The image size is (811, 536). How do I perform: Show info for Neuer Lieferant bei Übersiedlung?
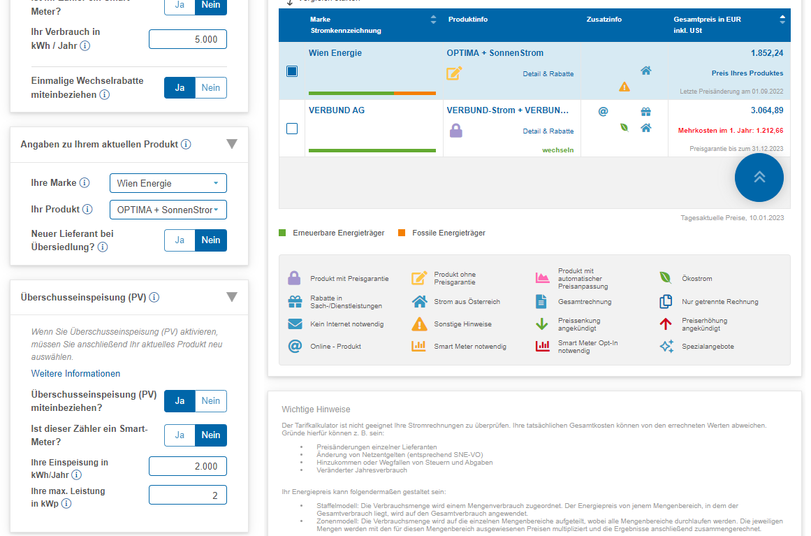click(103, 247)
